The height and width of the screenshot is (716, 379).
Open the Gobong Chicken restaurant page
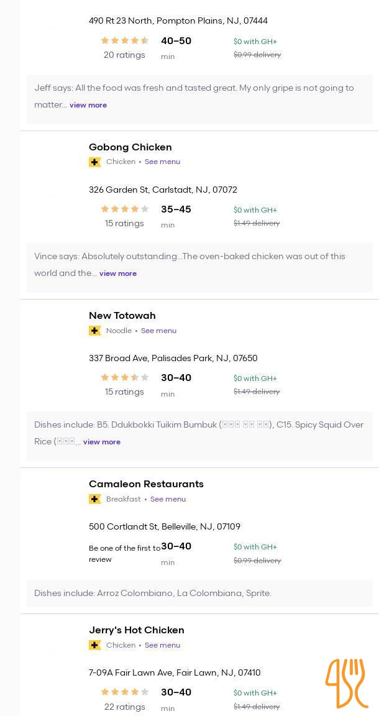130,147
